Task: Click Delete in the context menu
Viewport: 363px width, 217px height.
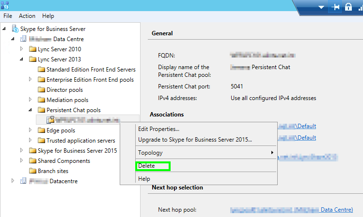Action: [x=146, y=166]
